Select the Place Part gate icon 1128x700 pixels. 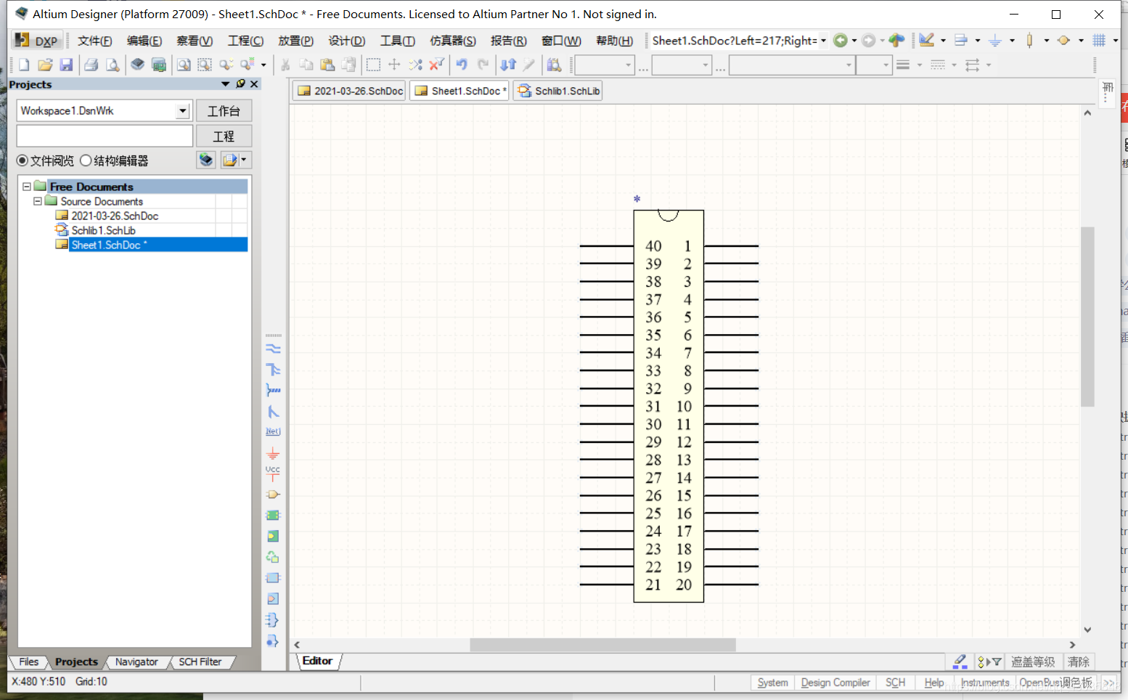coord(273,495)
